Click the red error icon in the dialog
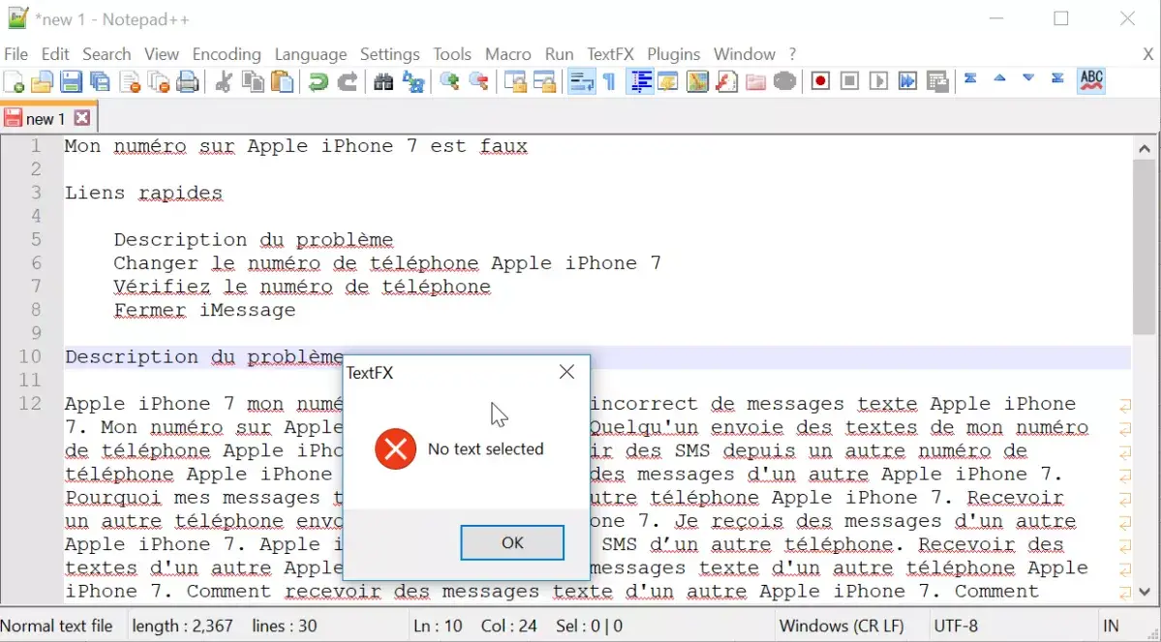This screenshot has height=642, width=1161. click(395, 448)
